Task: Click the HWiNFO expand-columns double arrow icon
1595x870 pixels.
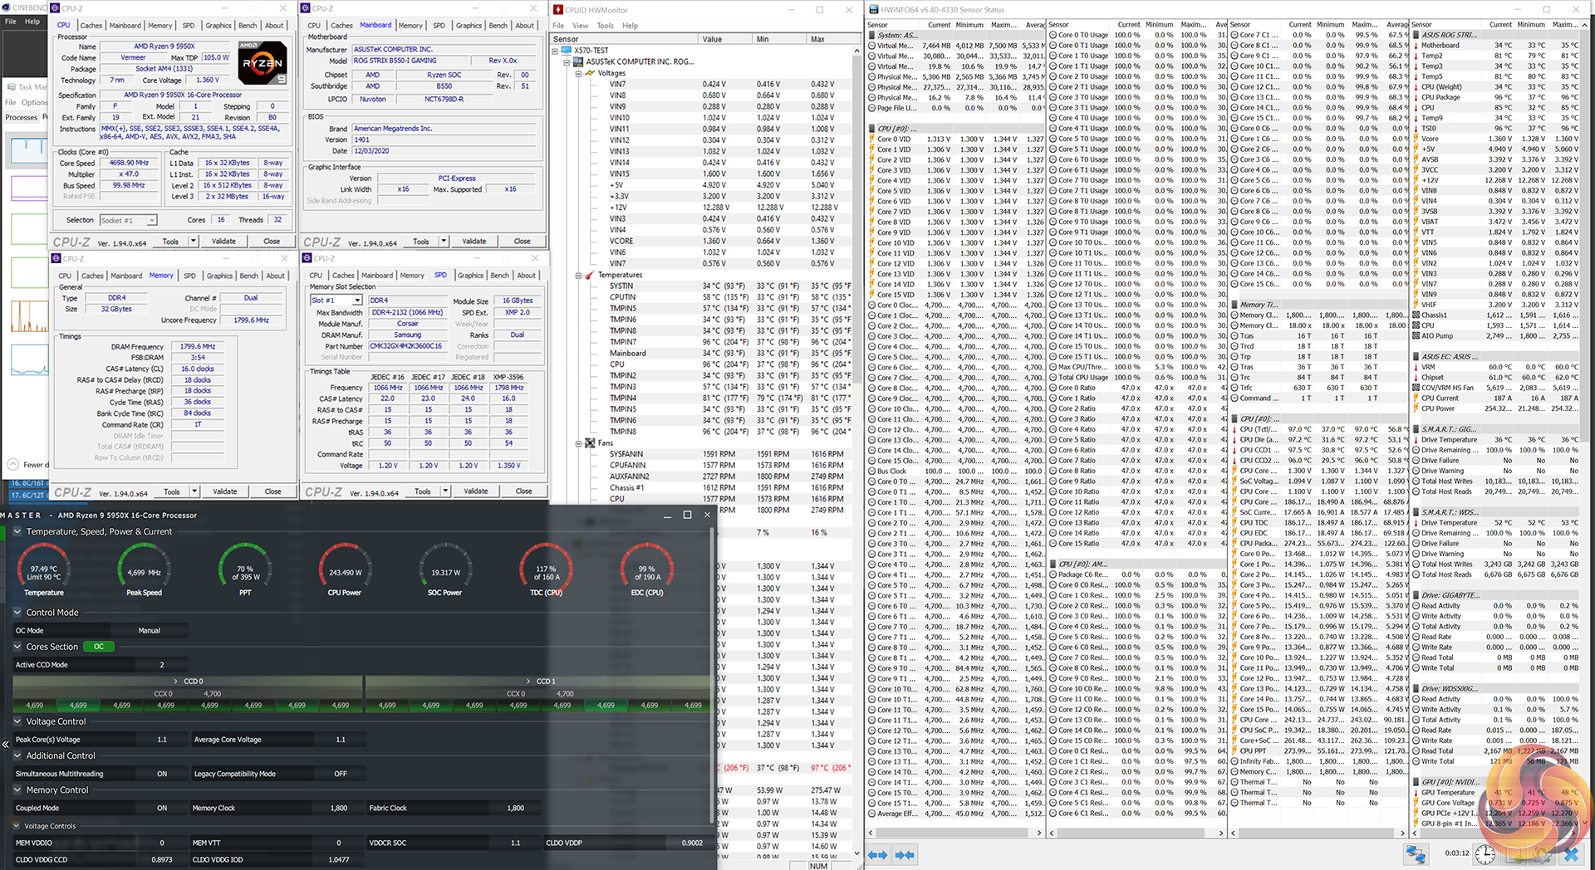Action: tap(877, 854)
